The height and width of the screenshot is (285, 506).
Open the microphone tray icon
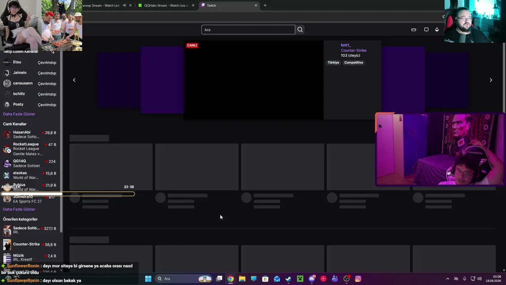click(x=464, y=279)
